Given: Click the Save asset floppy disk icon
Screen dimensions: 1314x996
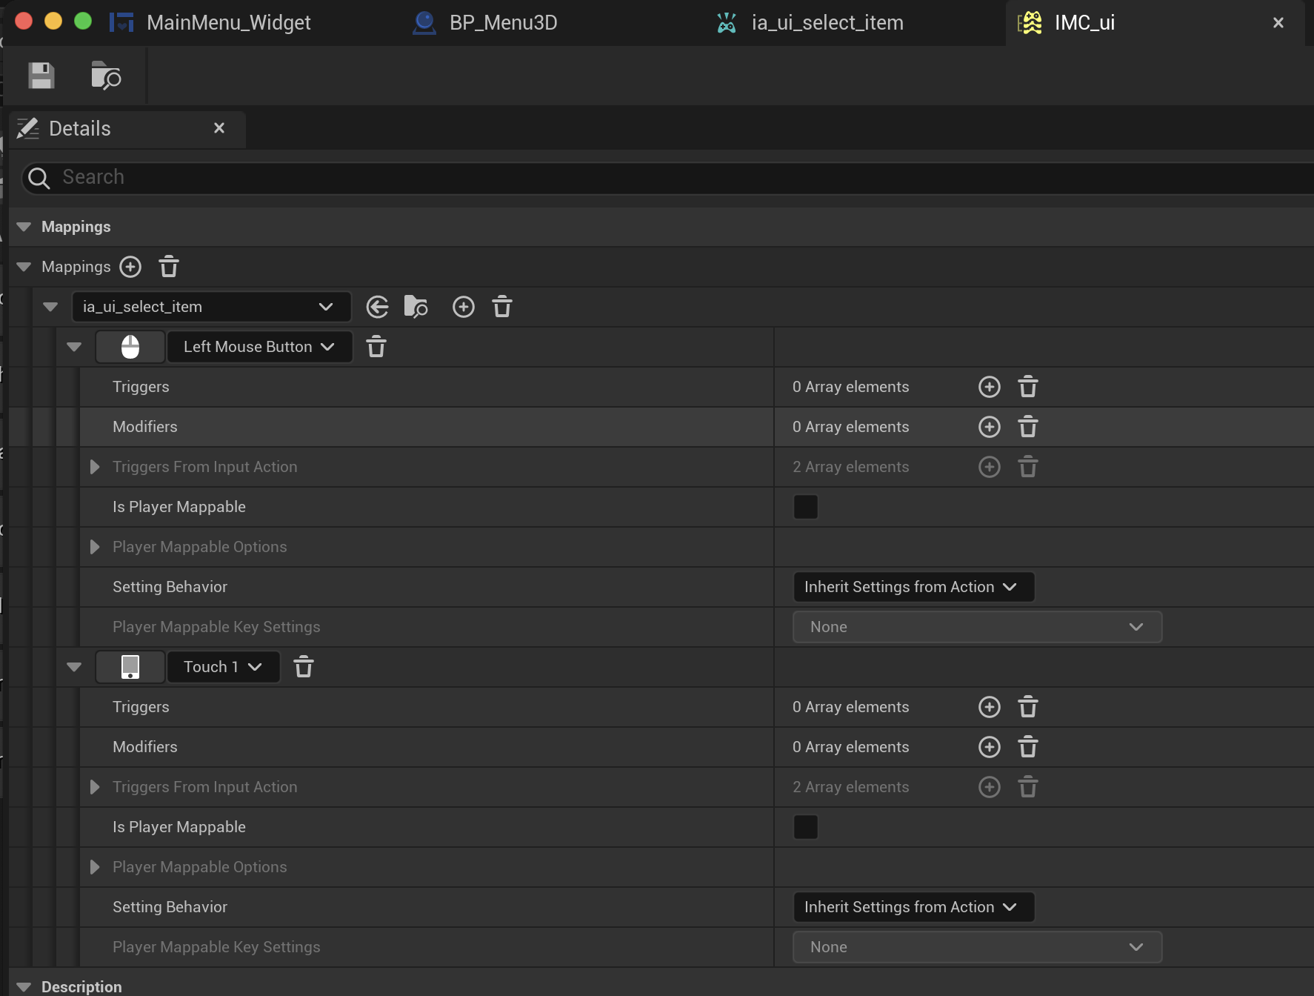Looking at the screenshot, I should (41, 76).
